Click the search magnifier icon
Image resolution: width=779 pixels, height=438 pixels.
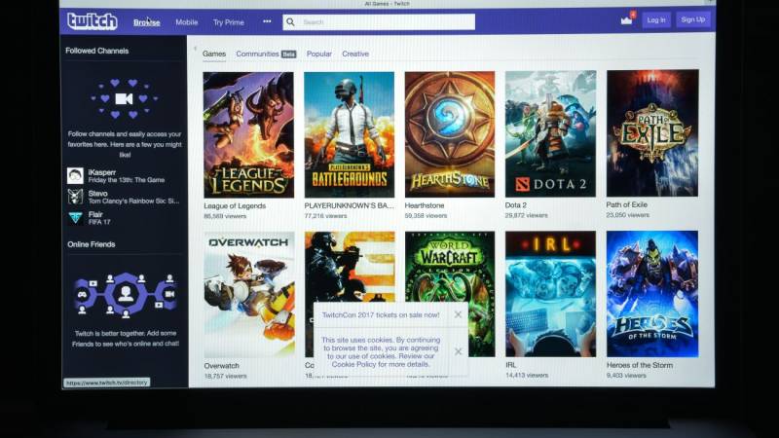pyautogui.click(x=290, y=21)
